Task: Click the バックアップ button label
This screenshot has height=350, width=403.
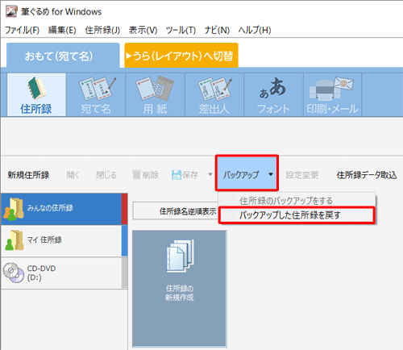Action: point(241,175)
